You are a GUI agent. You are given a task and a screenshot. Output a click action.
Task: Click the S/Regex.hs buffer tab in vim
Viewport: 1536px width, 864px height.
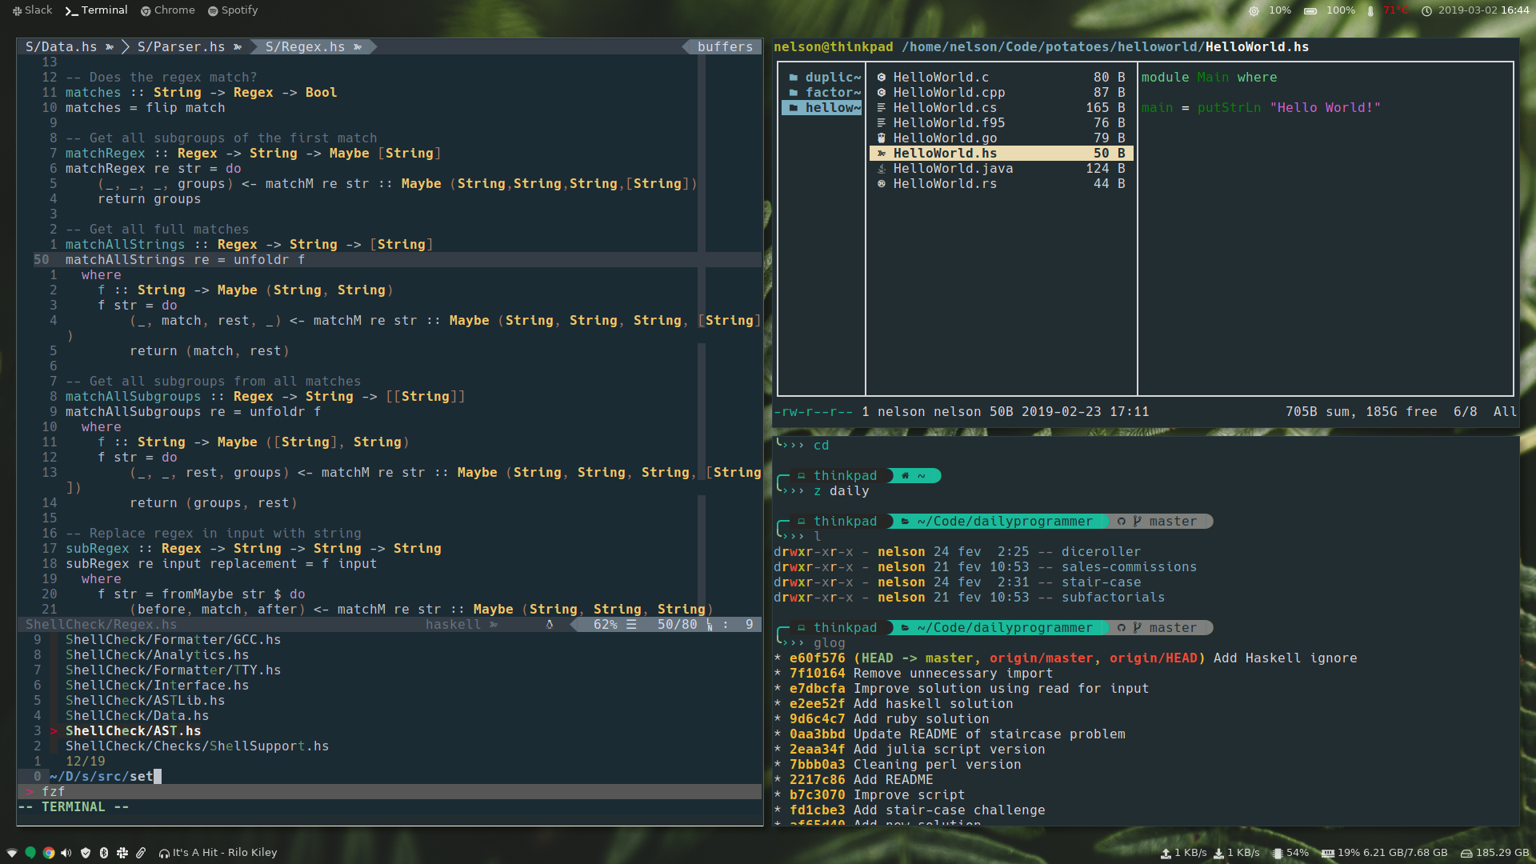coord(313,47)
